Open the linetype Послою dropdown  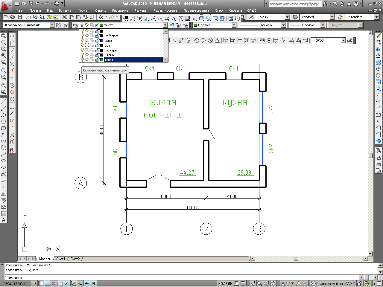(x=284, y=25)
